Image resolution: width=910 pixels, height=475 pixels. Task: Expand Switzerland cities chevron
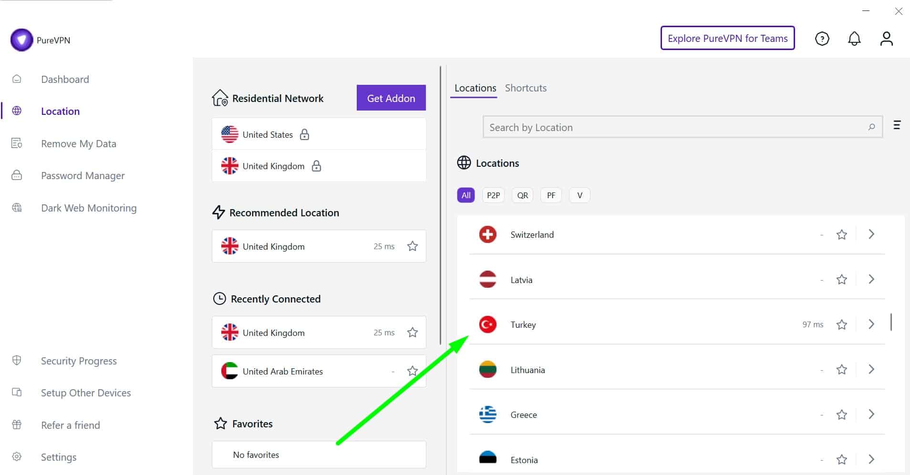coord(871,234)
